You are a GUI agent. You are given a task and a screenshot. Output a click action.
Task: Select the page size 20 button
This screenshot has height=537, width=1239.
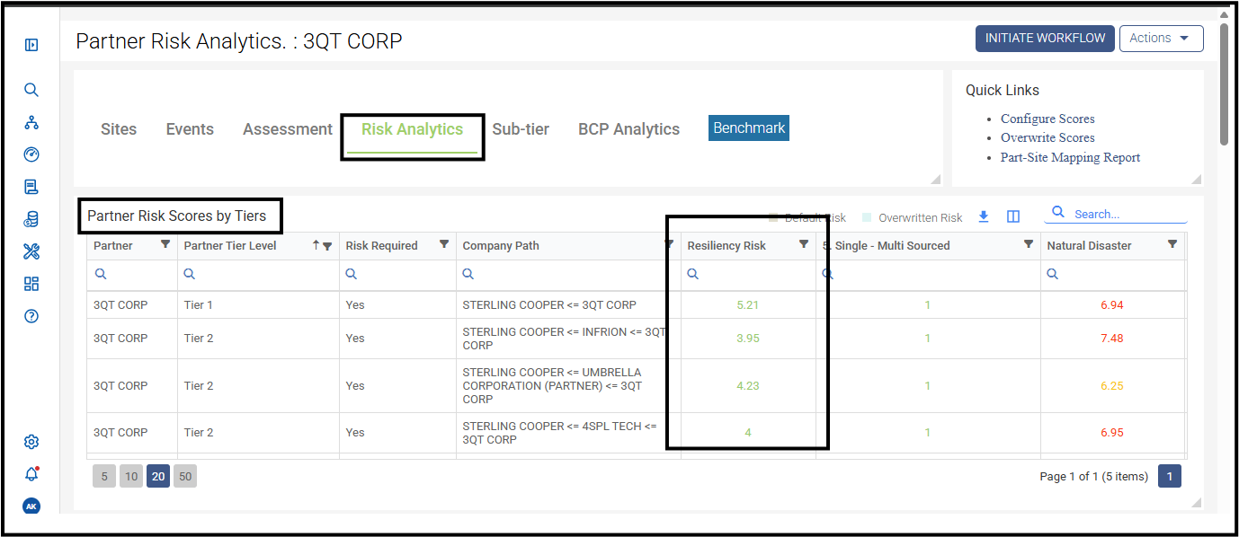pos(158,477)
